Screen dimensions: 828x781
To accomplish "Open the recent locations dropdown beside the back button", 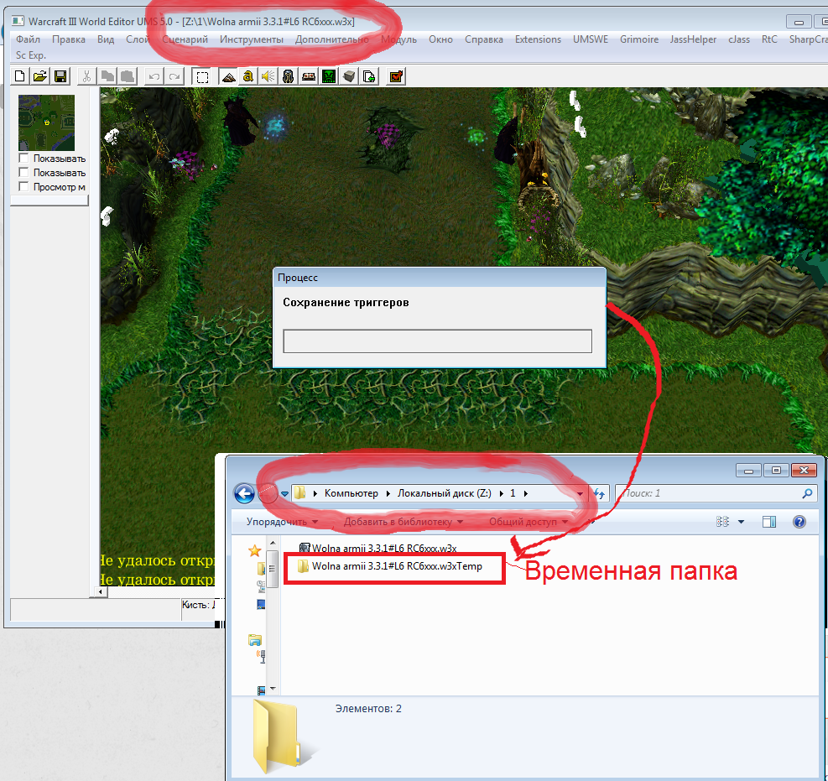I will [x=284, y=494].
